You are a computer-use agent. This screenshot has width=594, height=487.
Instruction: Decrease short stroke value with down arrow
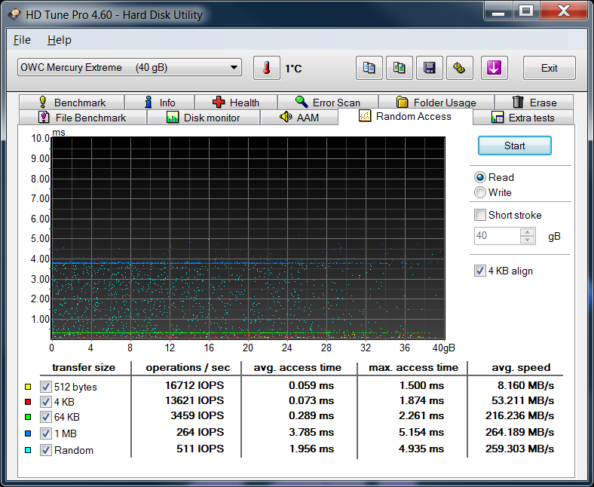coord(528,240)
